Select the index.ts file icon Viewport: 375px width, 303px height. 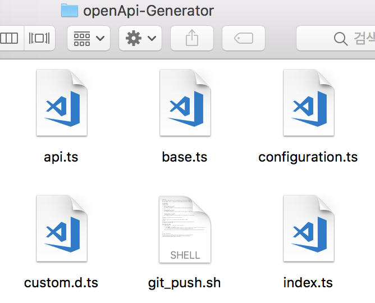pyautogui.click(x=309, y=228)
